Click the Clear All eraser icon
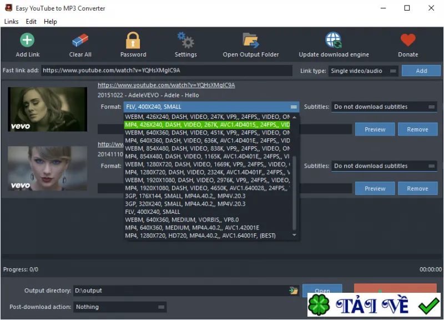This screenshot has width=444, height=320. pyautogui.click(x=80, y=40)
